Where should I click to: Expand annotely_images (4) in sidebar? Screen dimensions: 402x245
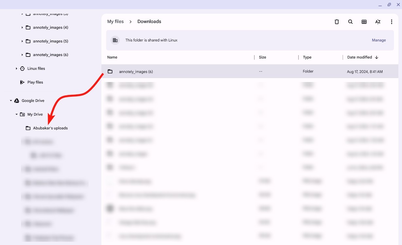[22, 27]
